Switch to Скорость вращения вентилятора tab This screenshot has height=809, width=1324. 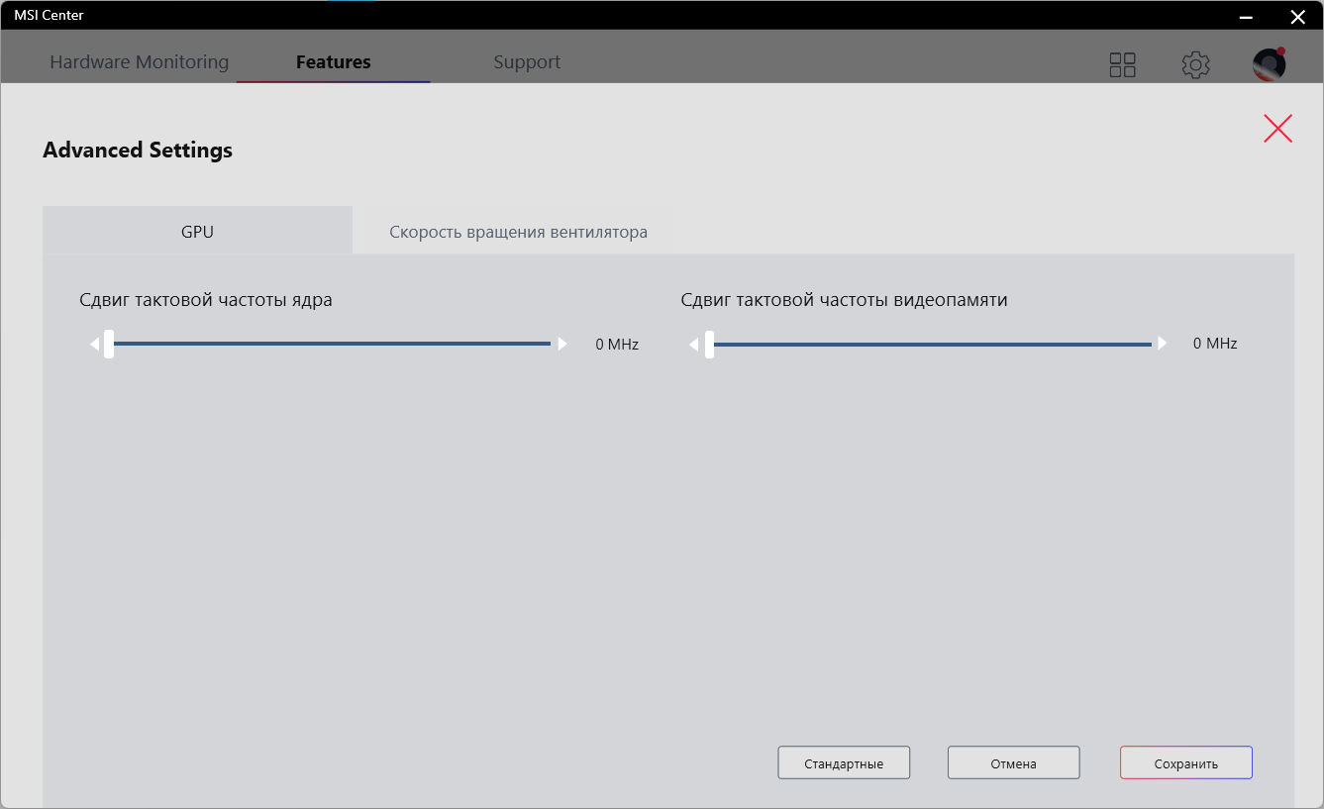pyautogui.click(x=518, y=232)
